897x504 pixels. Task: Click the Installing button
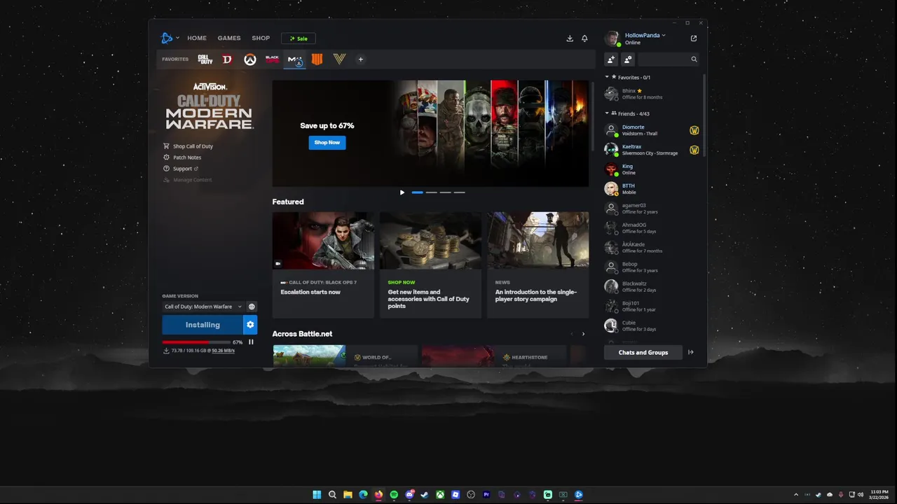(203, 325)
